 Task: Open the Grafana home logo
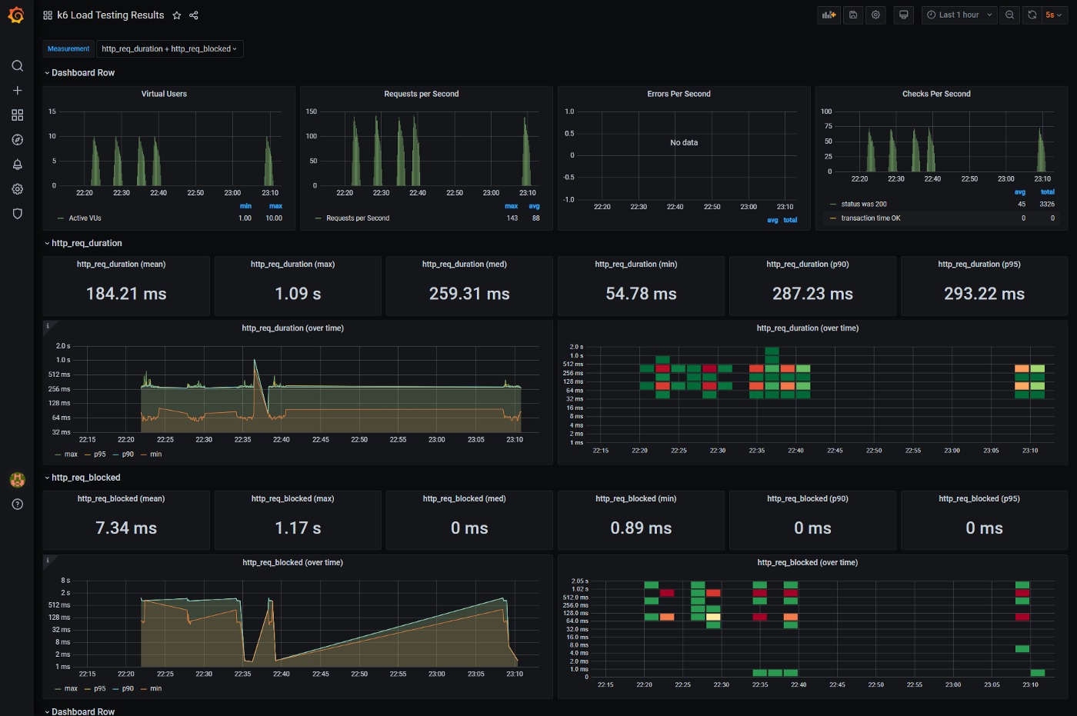coord(16,15)
